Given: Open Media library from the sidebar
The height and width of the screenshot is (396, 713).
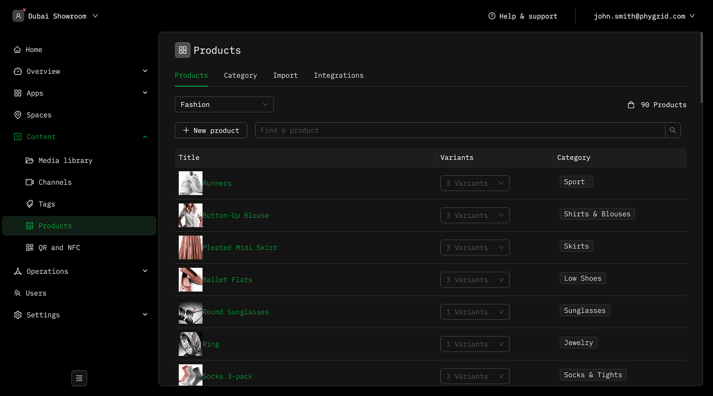Looking at the screenshot, I should tap(65, 160).
